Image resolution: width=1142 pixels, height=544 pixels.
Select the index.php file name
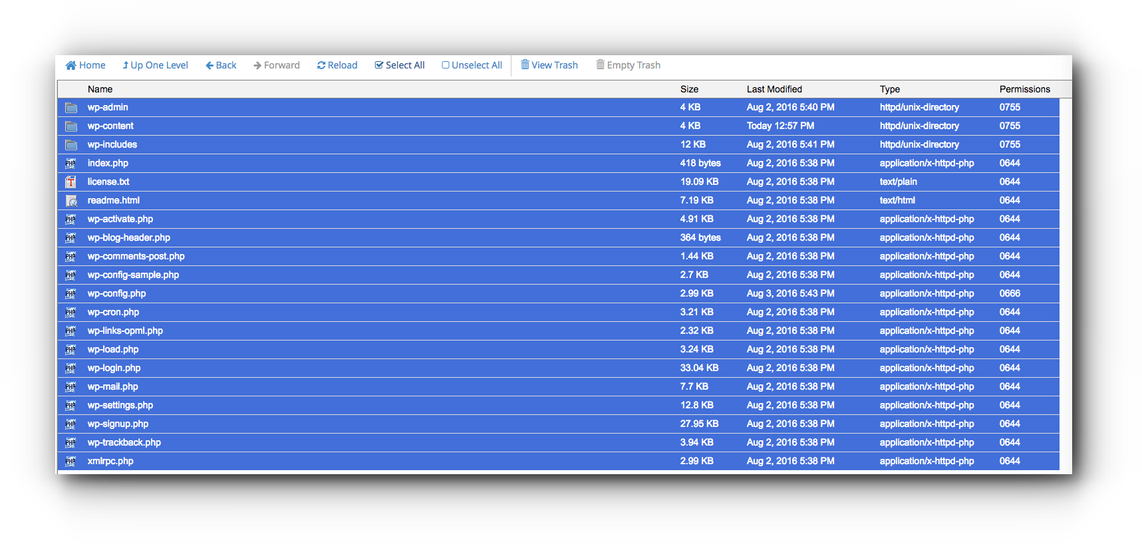108,163
